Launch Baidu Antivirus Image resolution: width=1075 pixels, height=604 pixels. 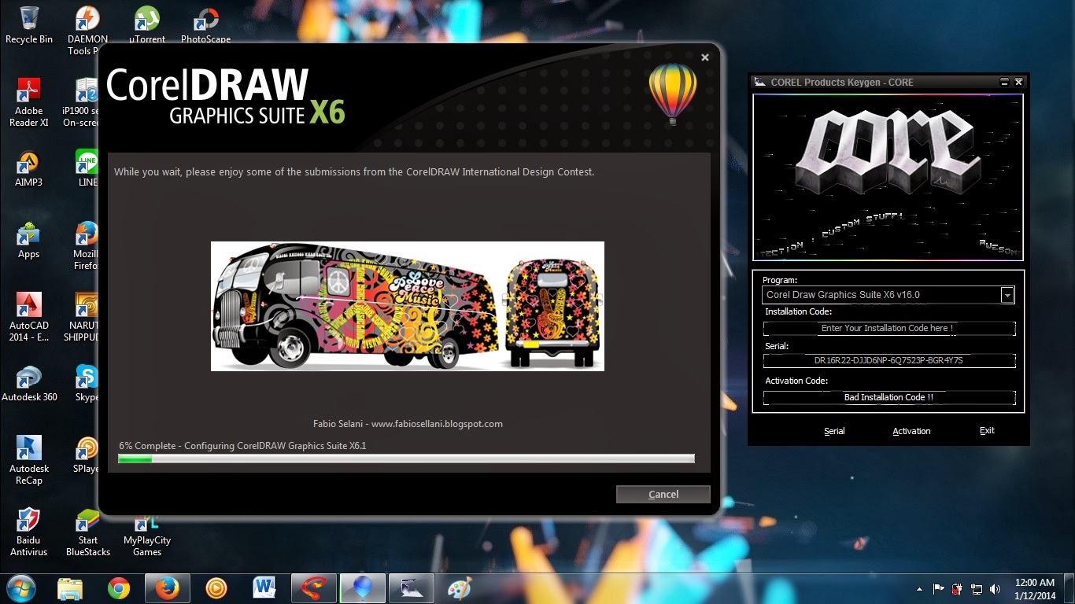click(x=28, y=519)
